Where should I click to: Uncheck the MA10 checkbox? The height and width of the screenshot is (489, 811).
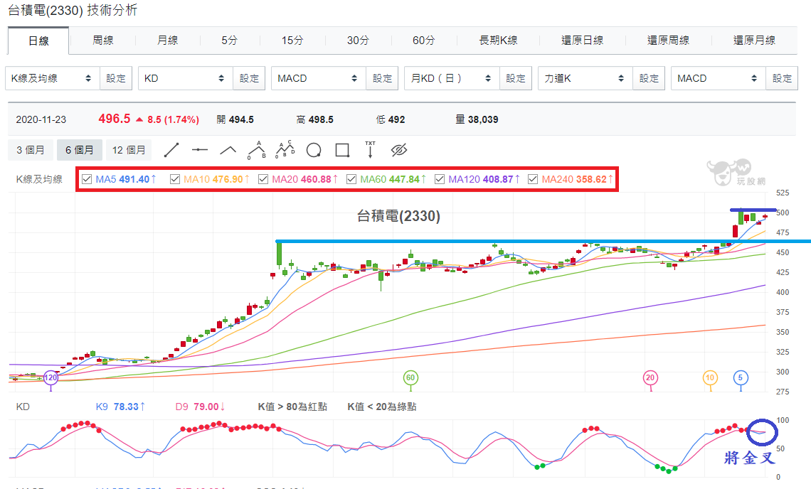[x=175, y=179]
